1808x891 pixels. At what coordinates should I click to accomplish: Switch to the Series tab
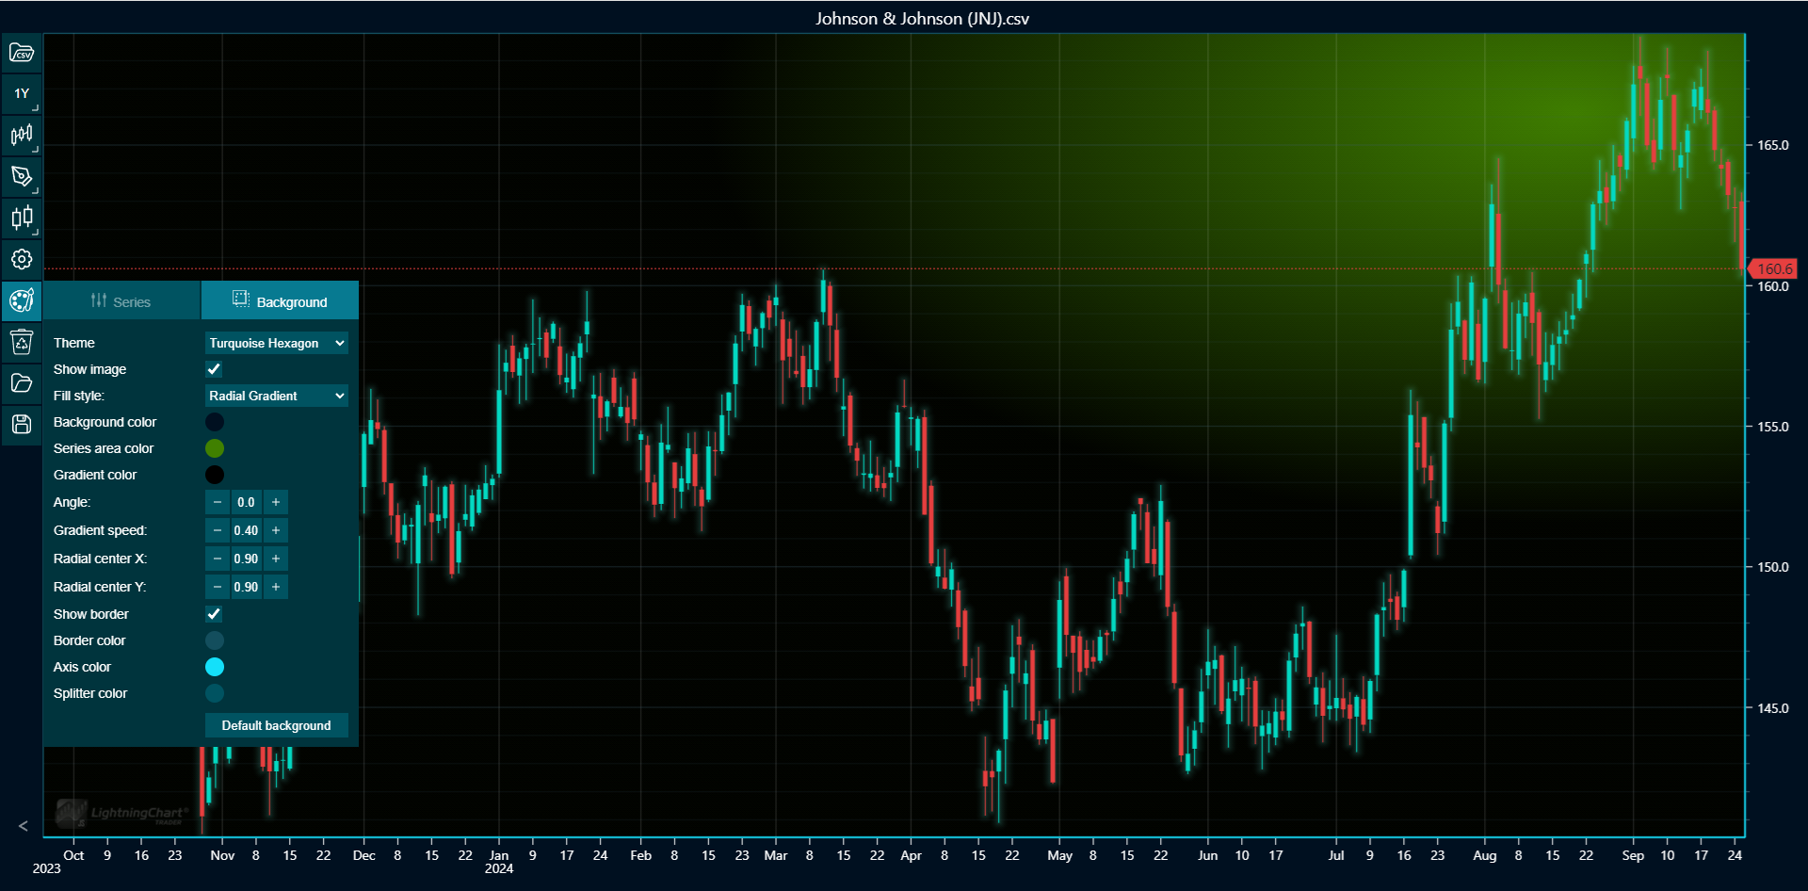pyautogui.click(x=121, y=301)
